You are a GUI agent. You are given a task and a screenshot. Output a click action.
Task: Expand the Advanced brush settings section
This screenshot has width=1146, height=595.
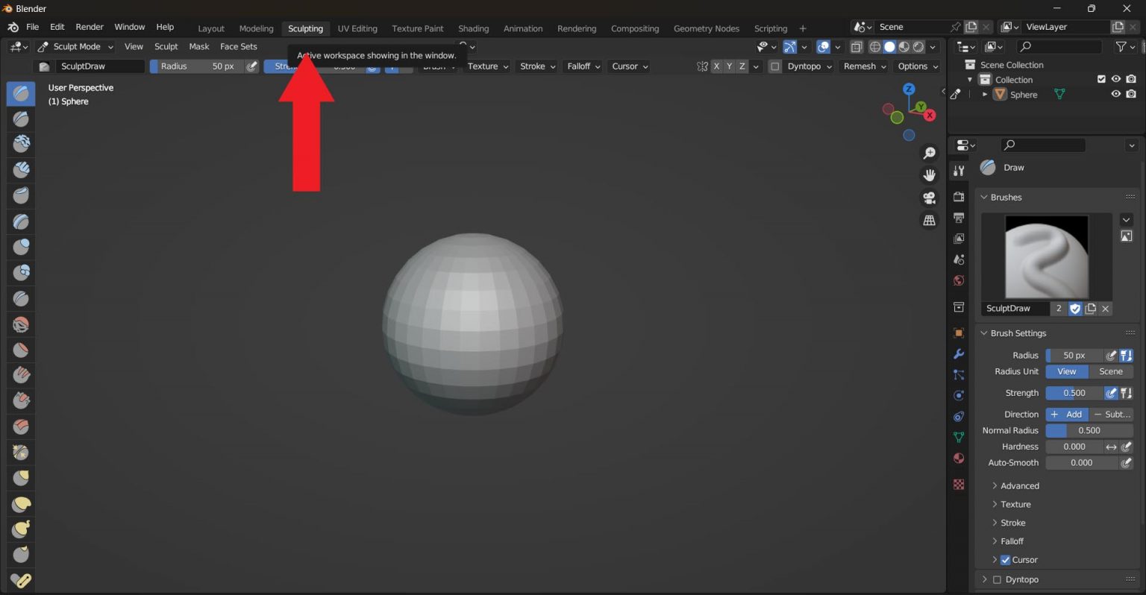[1019, 486]
